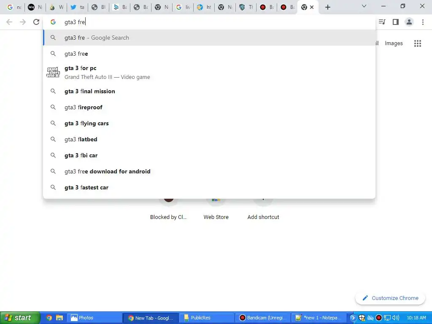Click the system clock showing 10:18 AM
The width and height of the screenshot is (432, 324).
pyautogui.click(x=416, y=318)
